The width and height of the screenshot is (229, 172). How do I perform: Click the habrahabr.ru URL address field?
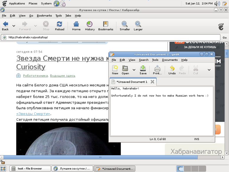[x=111, y=37]
